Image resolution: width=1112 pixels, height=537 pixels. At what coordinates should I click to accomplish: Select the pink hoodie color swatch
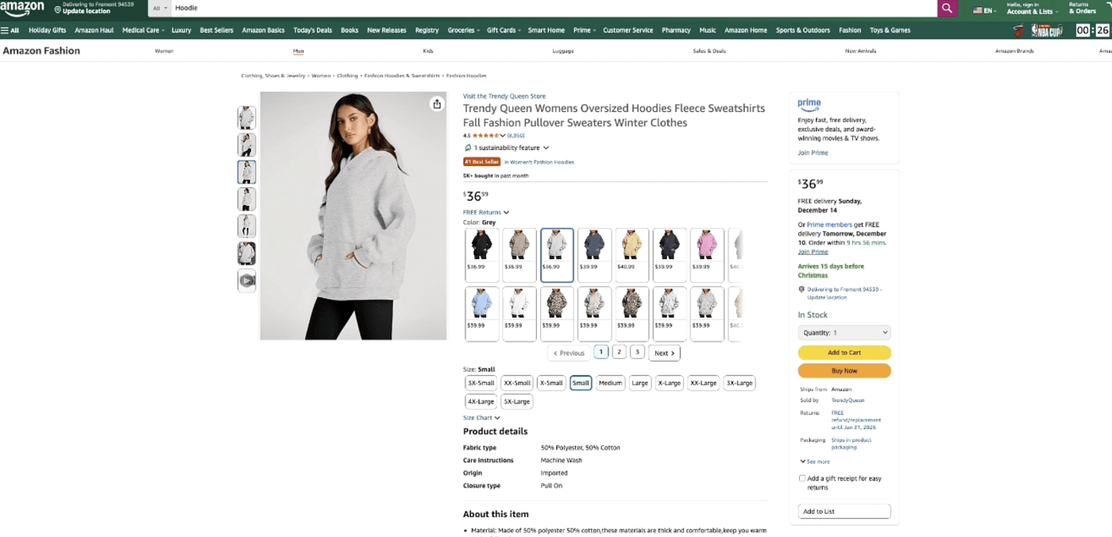(x=706, y=246)
